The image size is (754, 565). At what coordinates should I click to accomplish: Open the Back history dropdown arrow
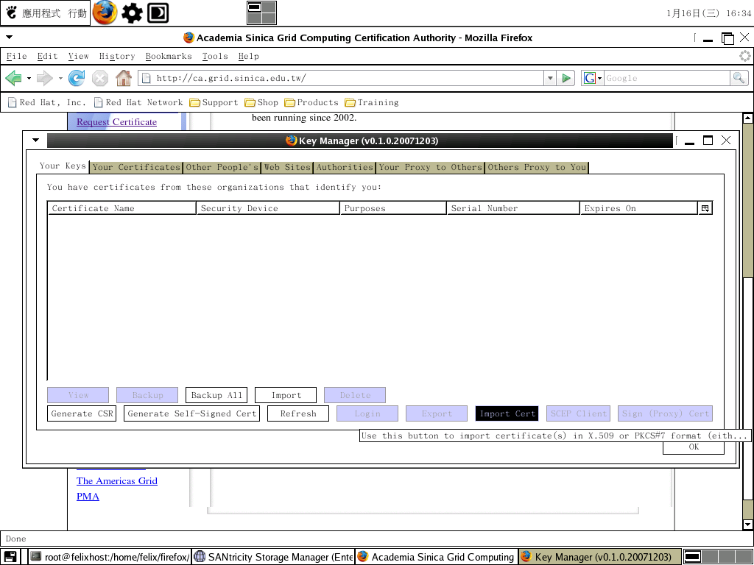click(29, 78)
